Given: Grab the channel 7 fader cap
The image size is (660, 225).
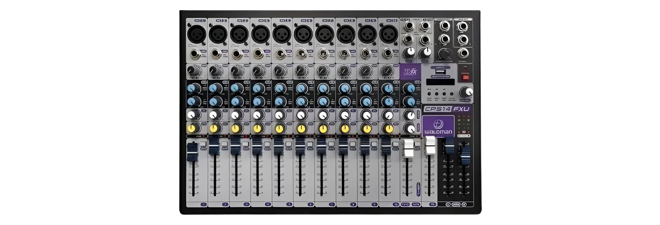Looking at the screenshot, I should (321, 145).
